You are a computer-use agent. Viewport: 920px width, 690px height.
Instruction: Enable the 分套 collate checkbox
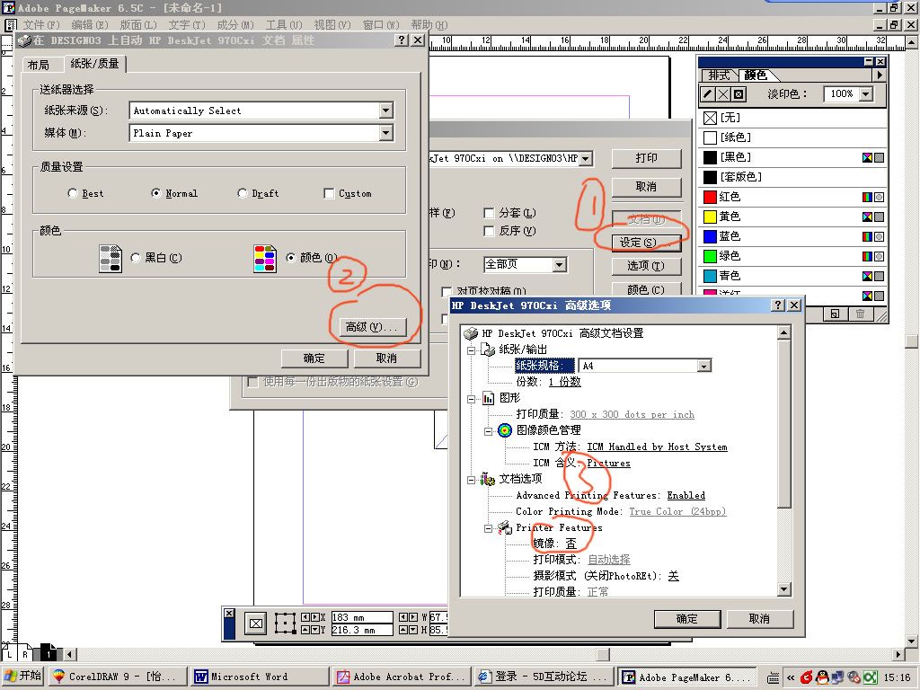(489, 213)
